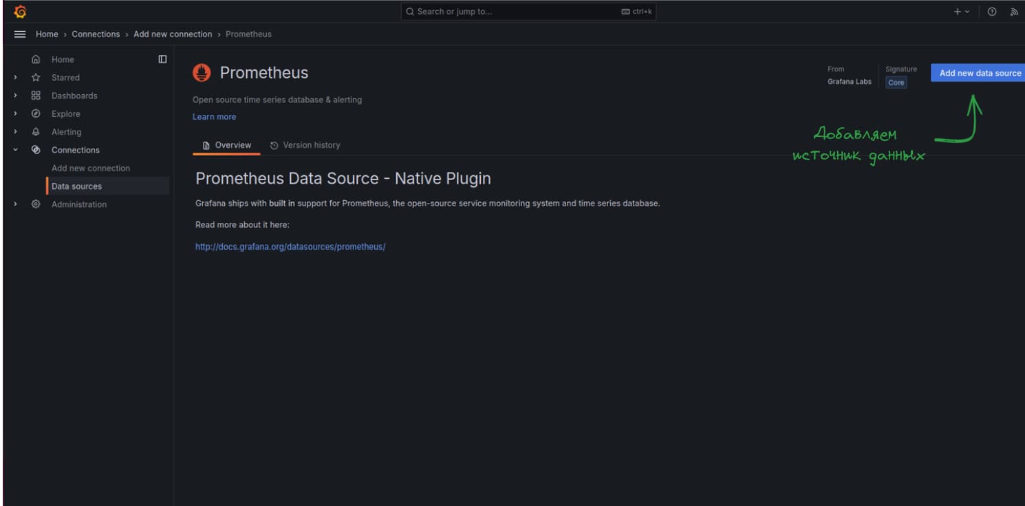This screenshot has width=1025, height=506.
Task: Click the Search or jump to field
Action: [528, 12]
